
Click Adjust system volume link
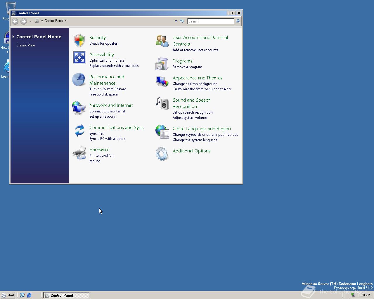(x=190, y=118)
